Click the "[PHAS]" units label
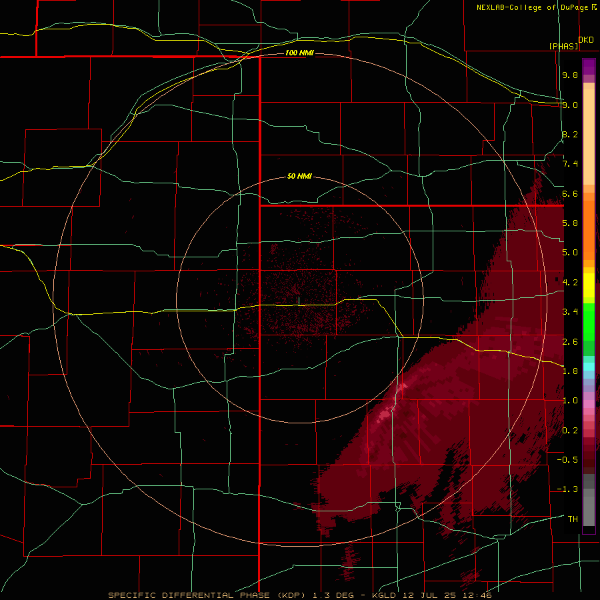The width and height of the screenshot is (600, 600). click(563, 46)
